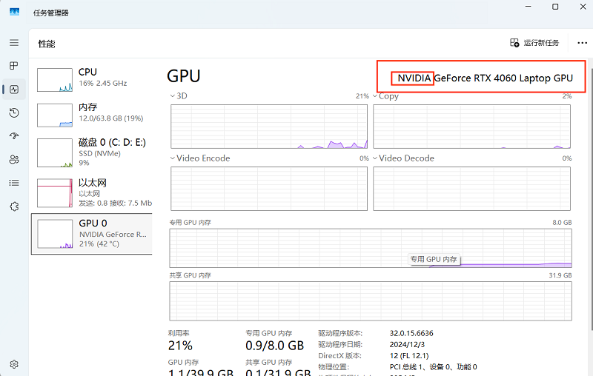Viewport: 593px width, 376px height.
Task: Click the 0.9/8.0 GB dedicated memory value
Action: tap(274, 346)
